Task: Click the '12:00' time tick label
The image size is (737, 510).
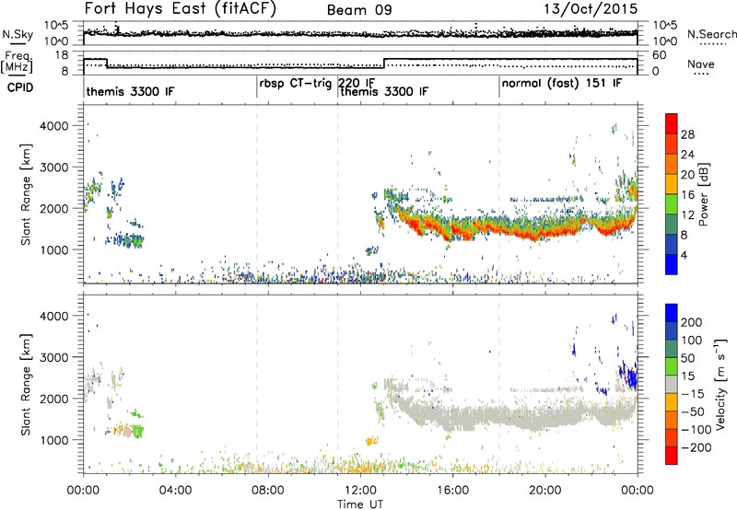Action: point(360,491)
